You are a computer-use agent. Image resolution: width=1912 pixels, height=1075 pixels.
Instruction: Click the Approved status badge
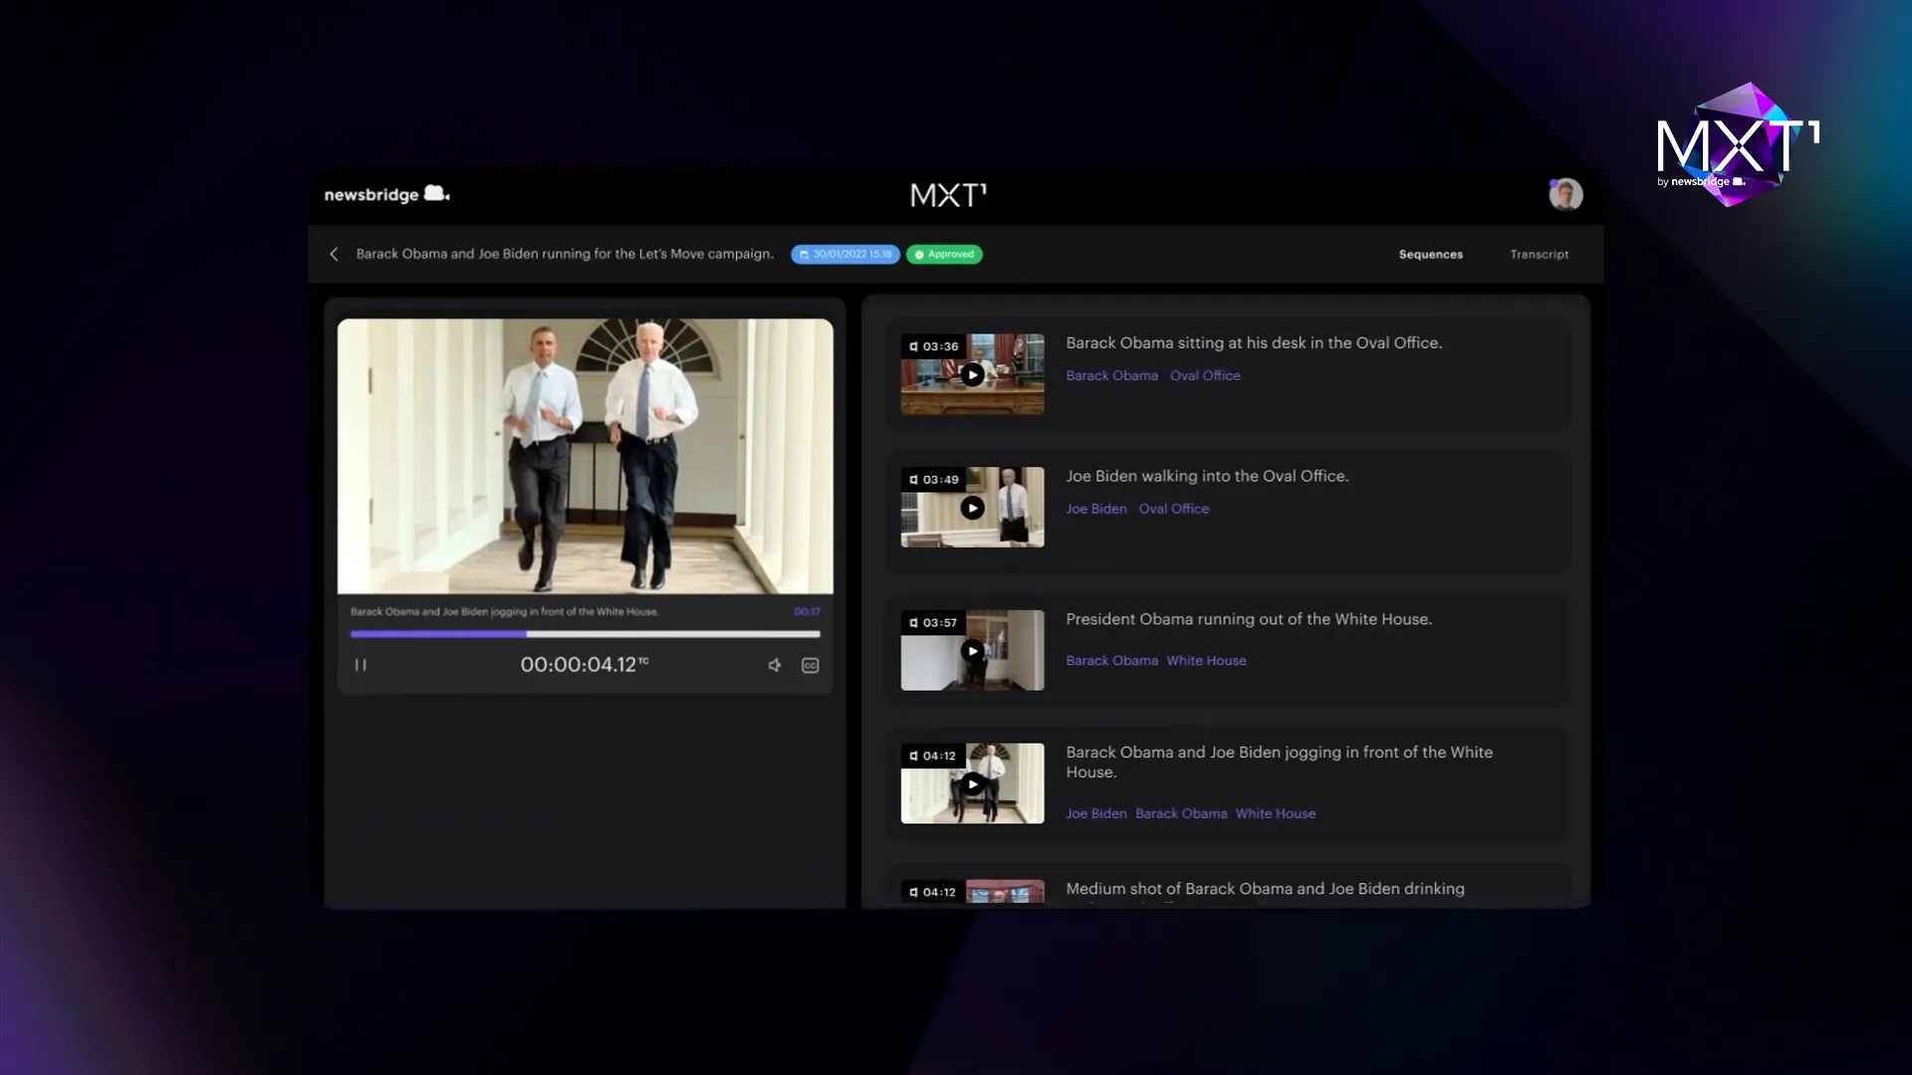[944, 255]
